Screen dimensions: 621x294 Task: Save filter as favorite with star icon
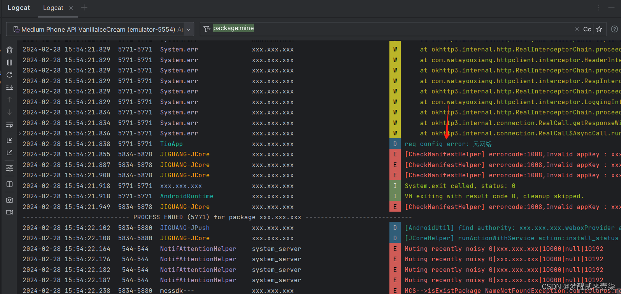[599, 29]
